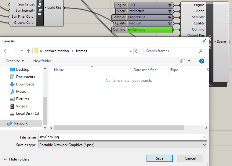The width and height of the screenshot is (232, 166).
Task: Click the Videos film icon
Action: [x=12, y=106]
